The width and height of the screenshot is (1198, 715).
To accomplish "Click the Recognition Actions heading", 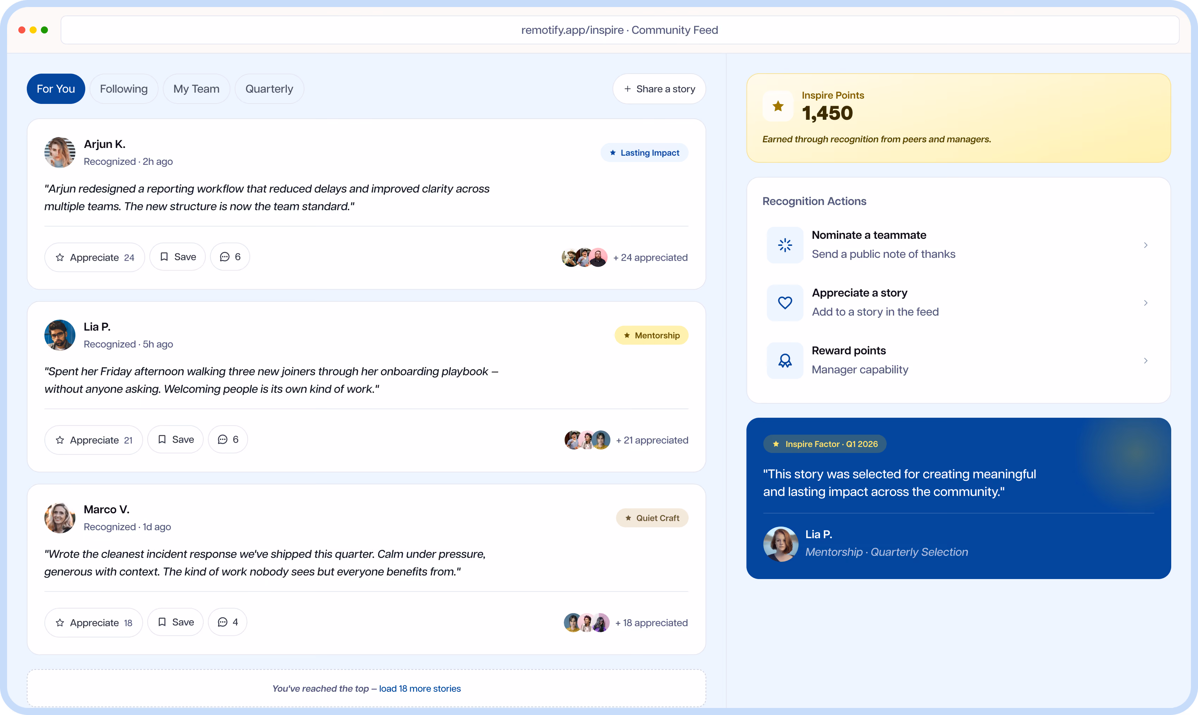I will click(814, 201).
